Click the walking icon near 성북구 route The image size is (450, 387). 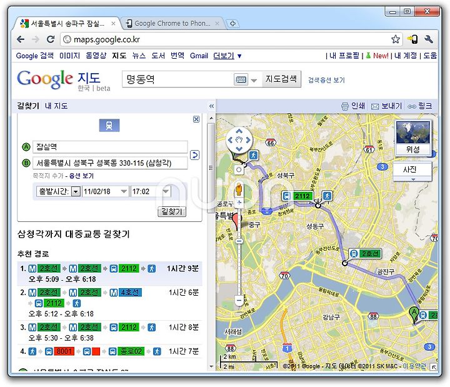pos(253,155)
